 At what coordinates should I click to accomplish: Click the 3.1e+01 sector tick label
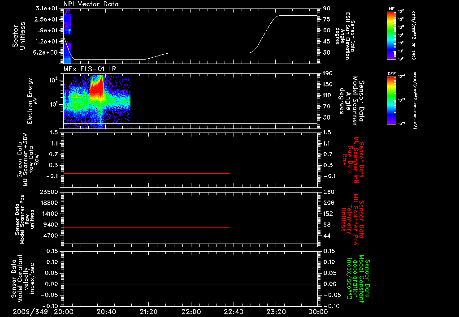[46, 9]
